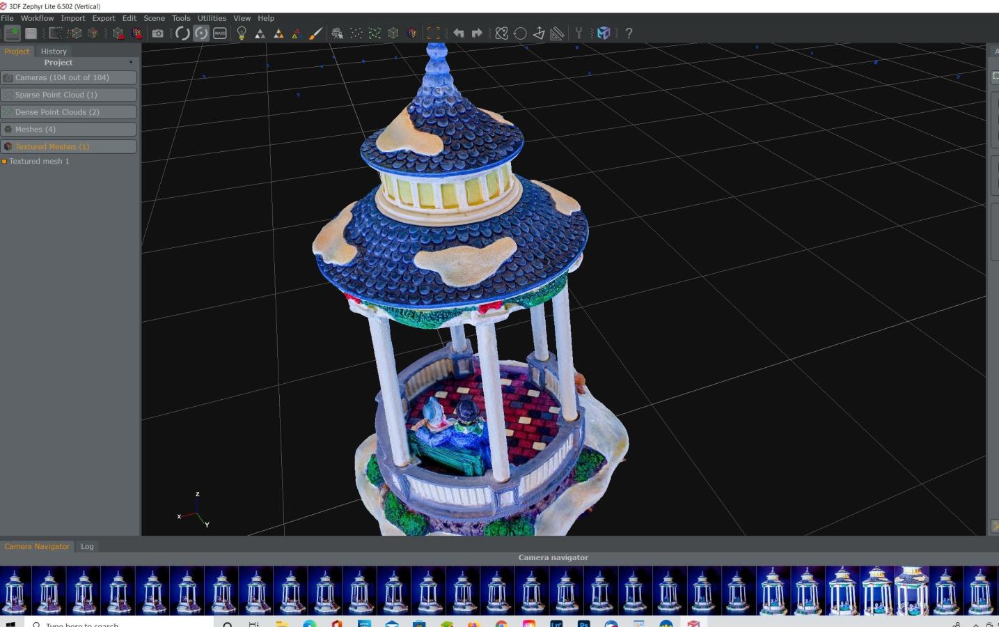This screenshot has width=999, height=627.
Task: Toggle the orange bounding box icon
Action: (x=433, y=33)
